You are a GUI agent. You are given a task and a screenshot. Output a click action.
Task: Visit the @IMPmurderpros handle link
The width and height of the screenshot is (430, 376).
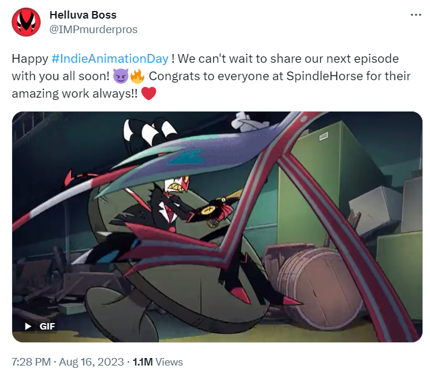[93, 29]
